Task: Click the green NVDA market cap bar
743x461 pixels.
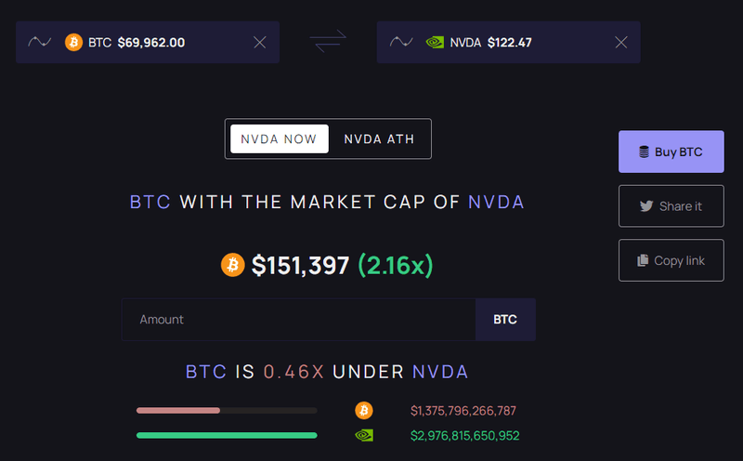Action: 227,435
